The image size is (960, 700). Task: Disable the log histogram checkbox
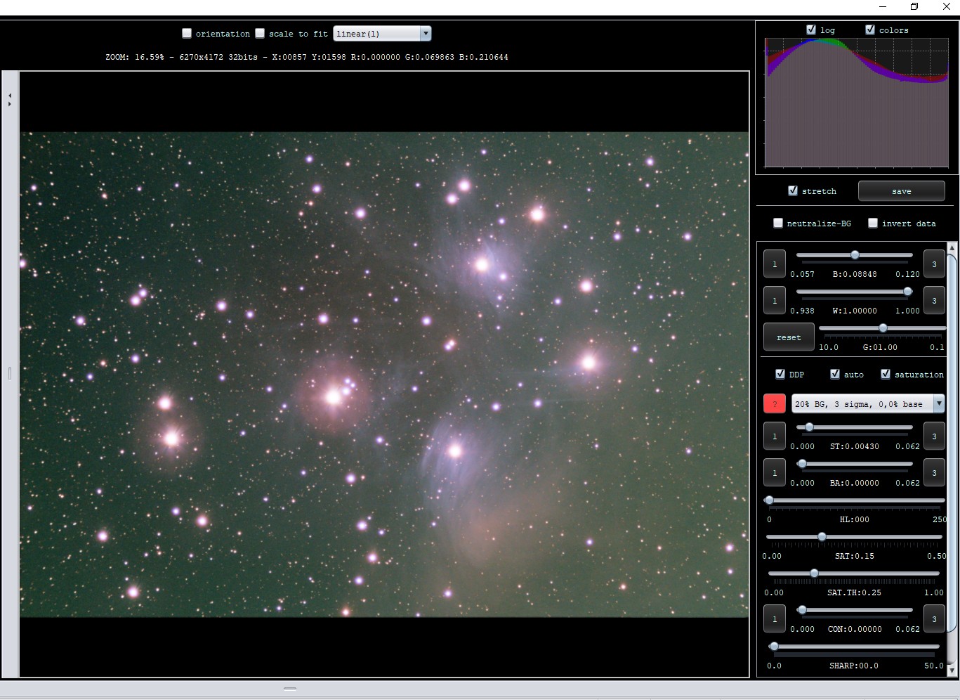tap(810, 30)
